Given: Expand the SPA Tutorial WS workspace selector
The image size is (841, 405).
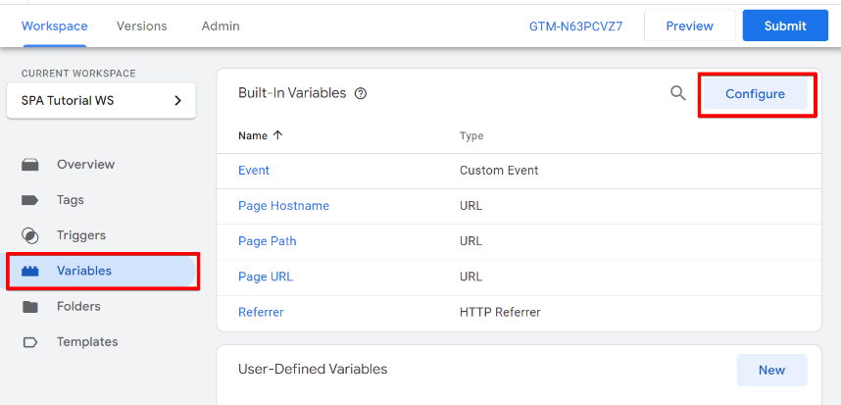Looking at the screenshot, I should (101, 100).
